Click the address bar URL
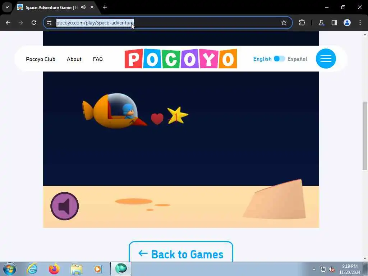 tap(95, 23)
